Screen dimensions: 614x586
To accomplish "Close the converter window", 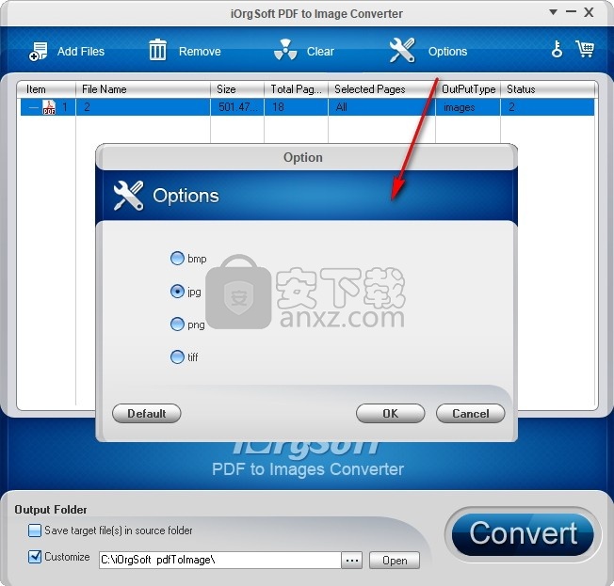I will (589, 12).
